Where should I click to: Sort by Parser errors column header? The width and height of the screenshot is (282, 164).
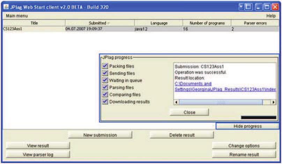[x=255, y=23]
